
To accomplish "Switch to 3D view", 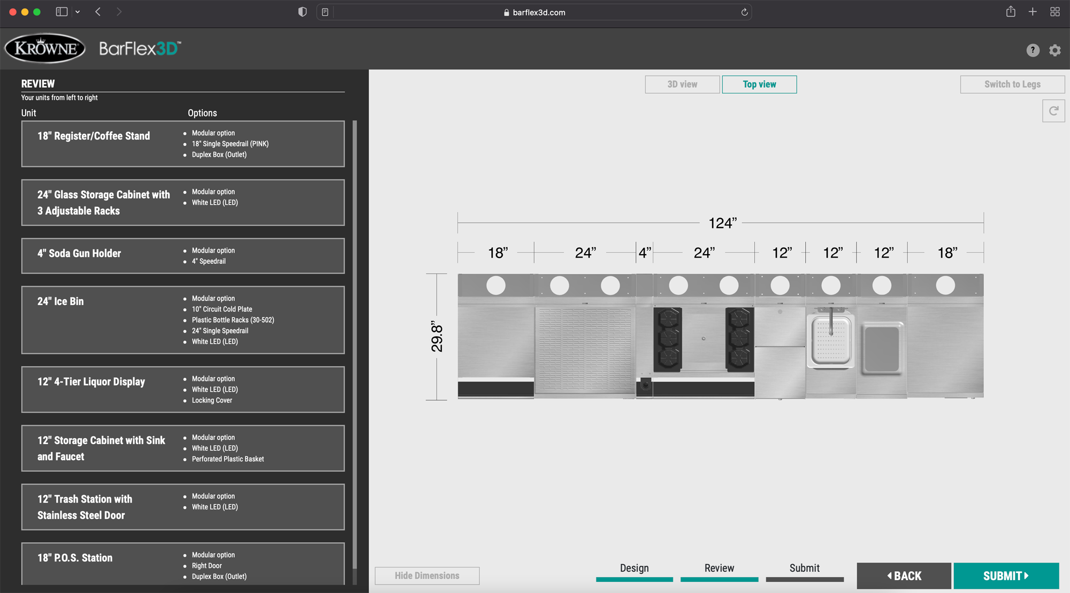I will [x=682, y=84].
